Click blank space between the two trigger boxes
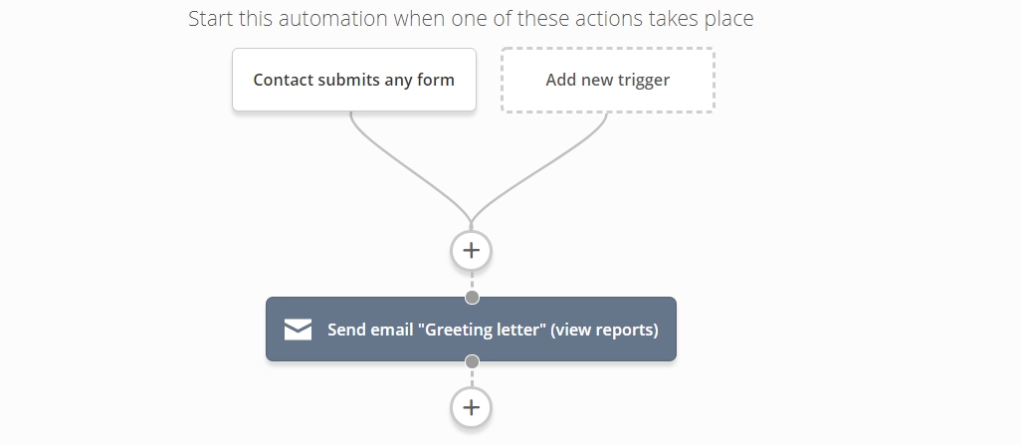Screen dimensions: 1021x445 pyautogui.click(x=489, y=80)
